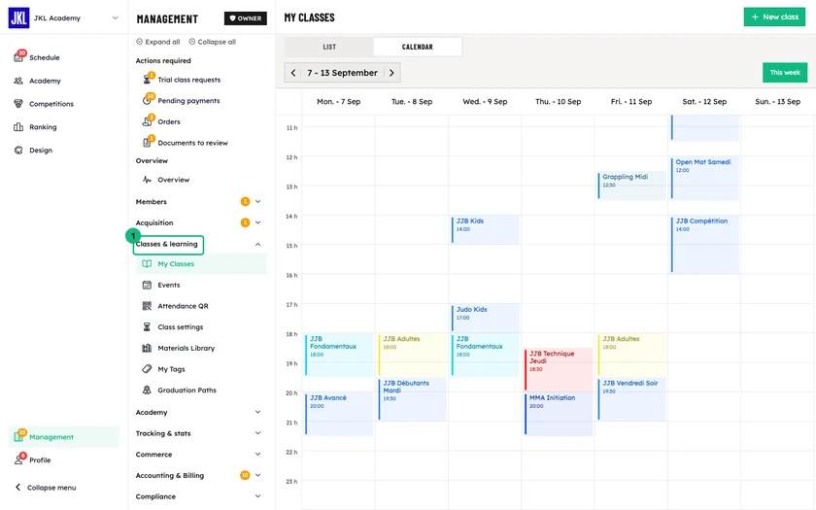Open the Ranking podium icon
The image size is (816, 510).
[x=18, y=127]
